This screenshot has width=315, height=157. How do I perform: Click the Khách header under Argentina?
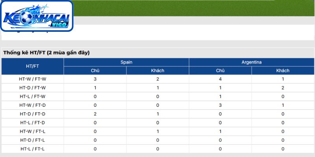coord(283,71)
